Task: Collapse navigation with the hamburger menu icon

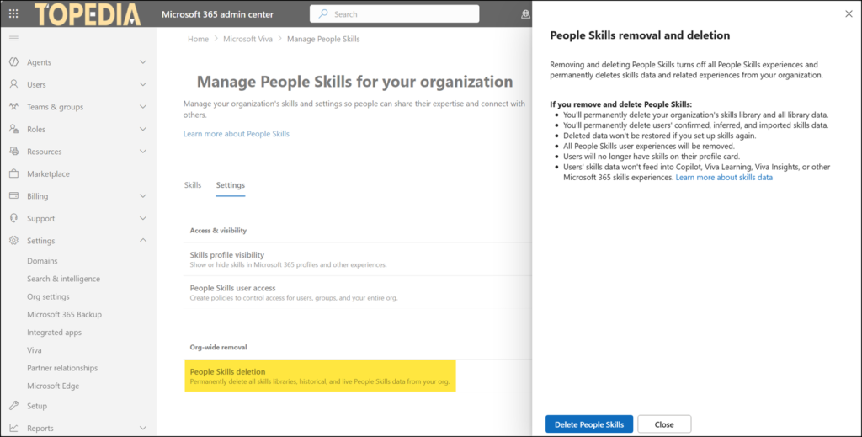Action: (13, 38)
